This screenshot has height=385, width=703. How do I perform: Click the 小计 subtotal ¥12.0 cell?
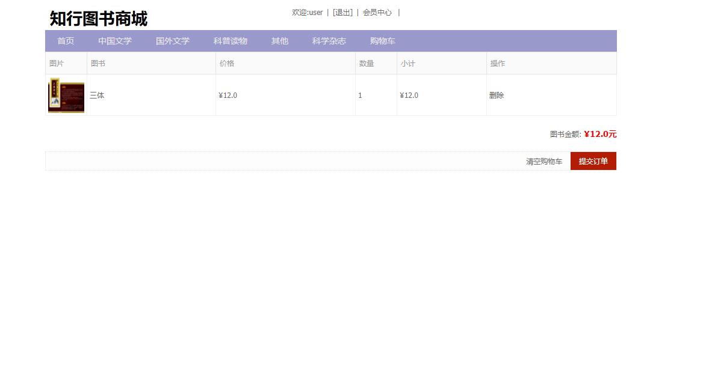409,95
